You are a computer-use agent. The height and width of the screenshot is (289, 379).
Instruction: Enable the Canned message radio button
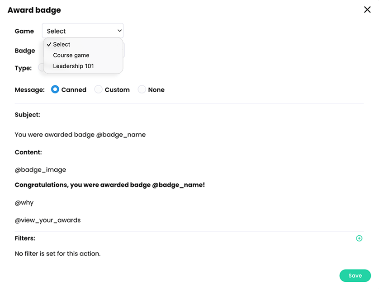point(55,89)
